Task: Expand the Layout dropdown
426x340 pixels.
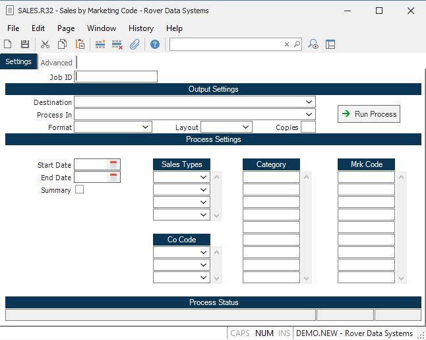Action: coord(245,127)
